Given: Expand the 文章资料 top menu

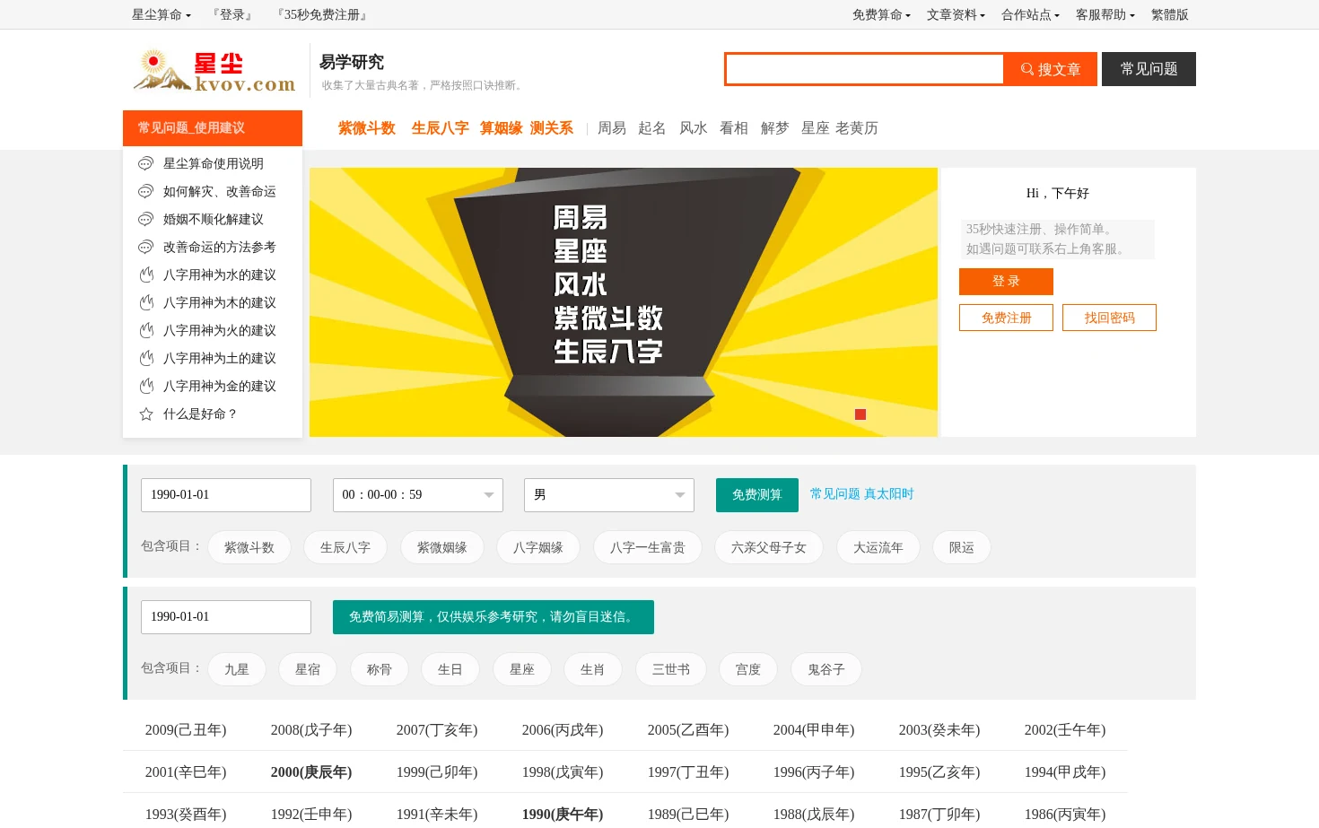Looking at the screenshot, I should pos(956,14).
